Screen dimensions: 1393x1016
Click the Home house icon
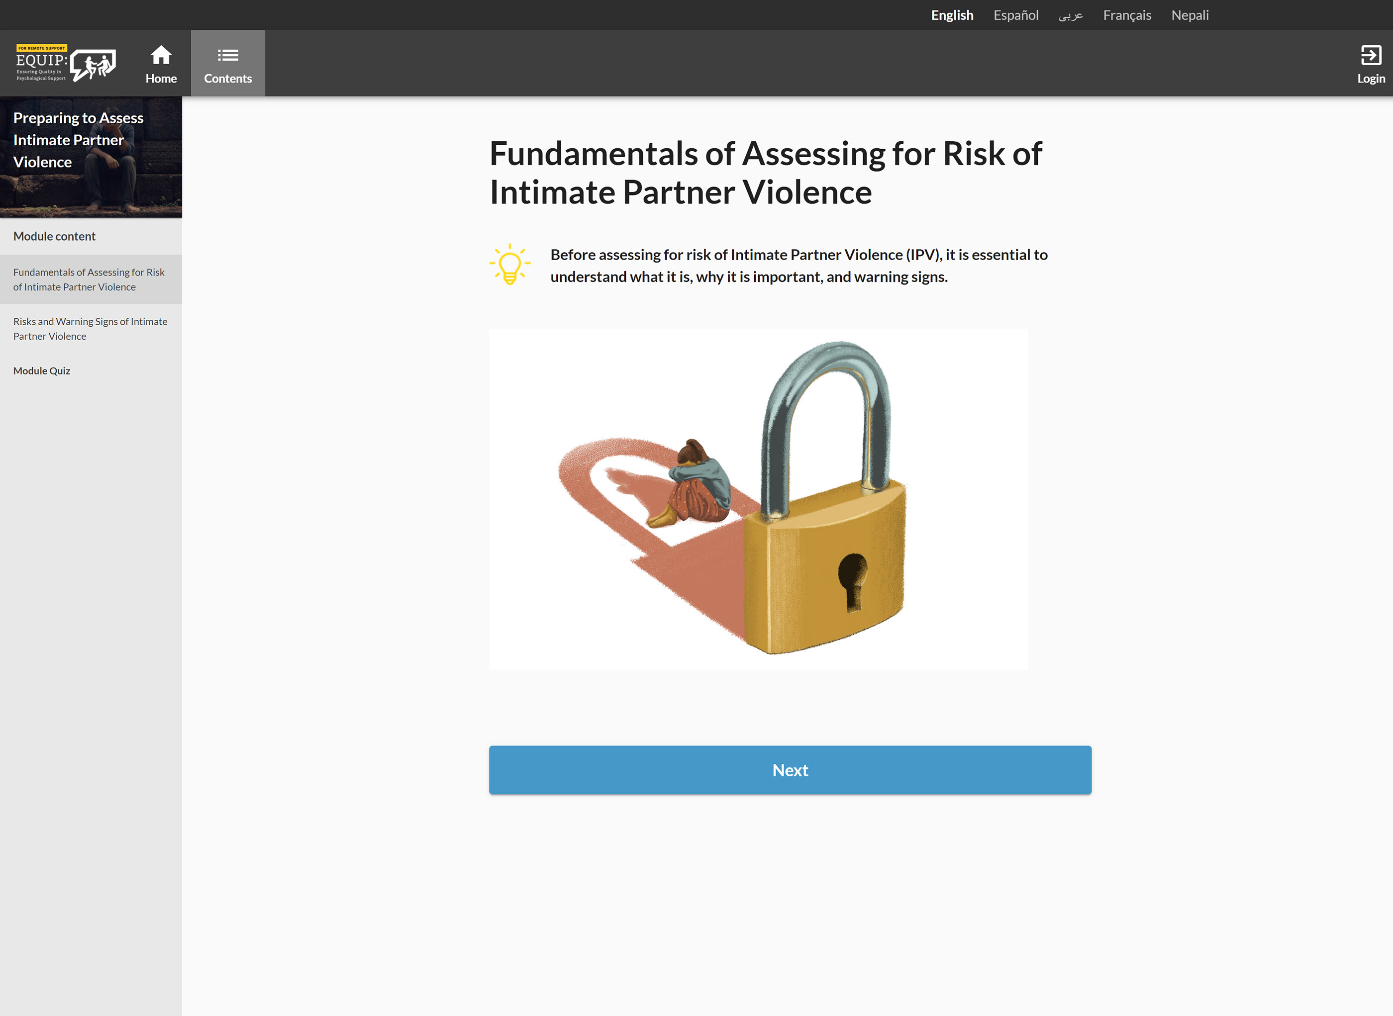tap(161, 55)
